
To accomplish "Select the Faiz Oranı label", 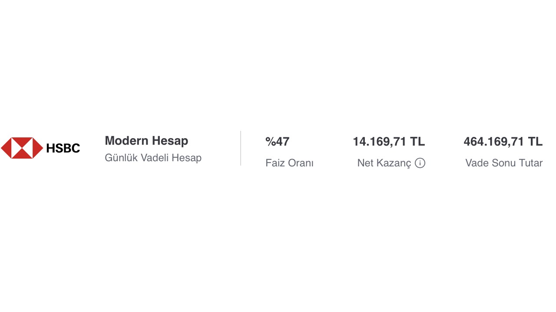I will (289, 163).
